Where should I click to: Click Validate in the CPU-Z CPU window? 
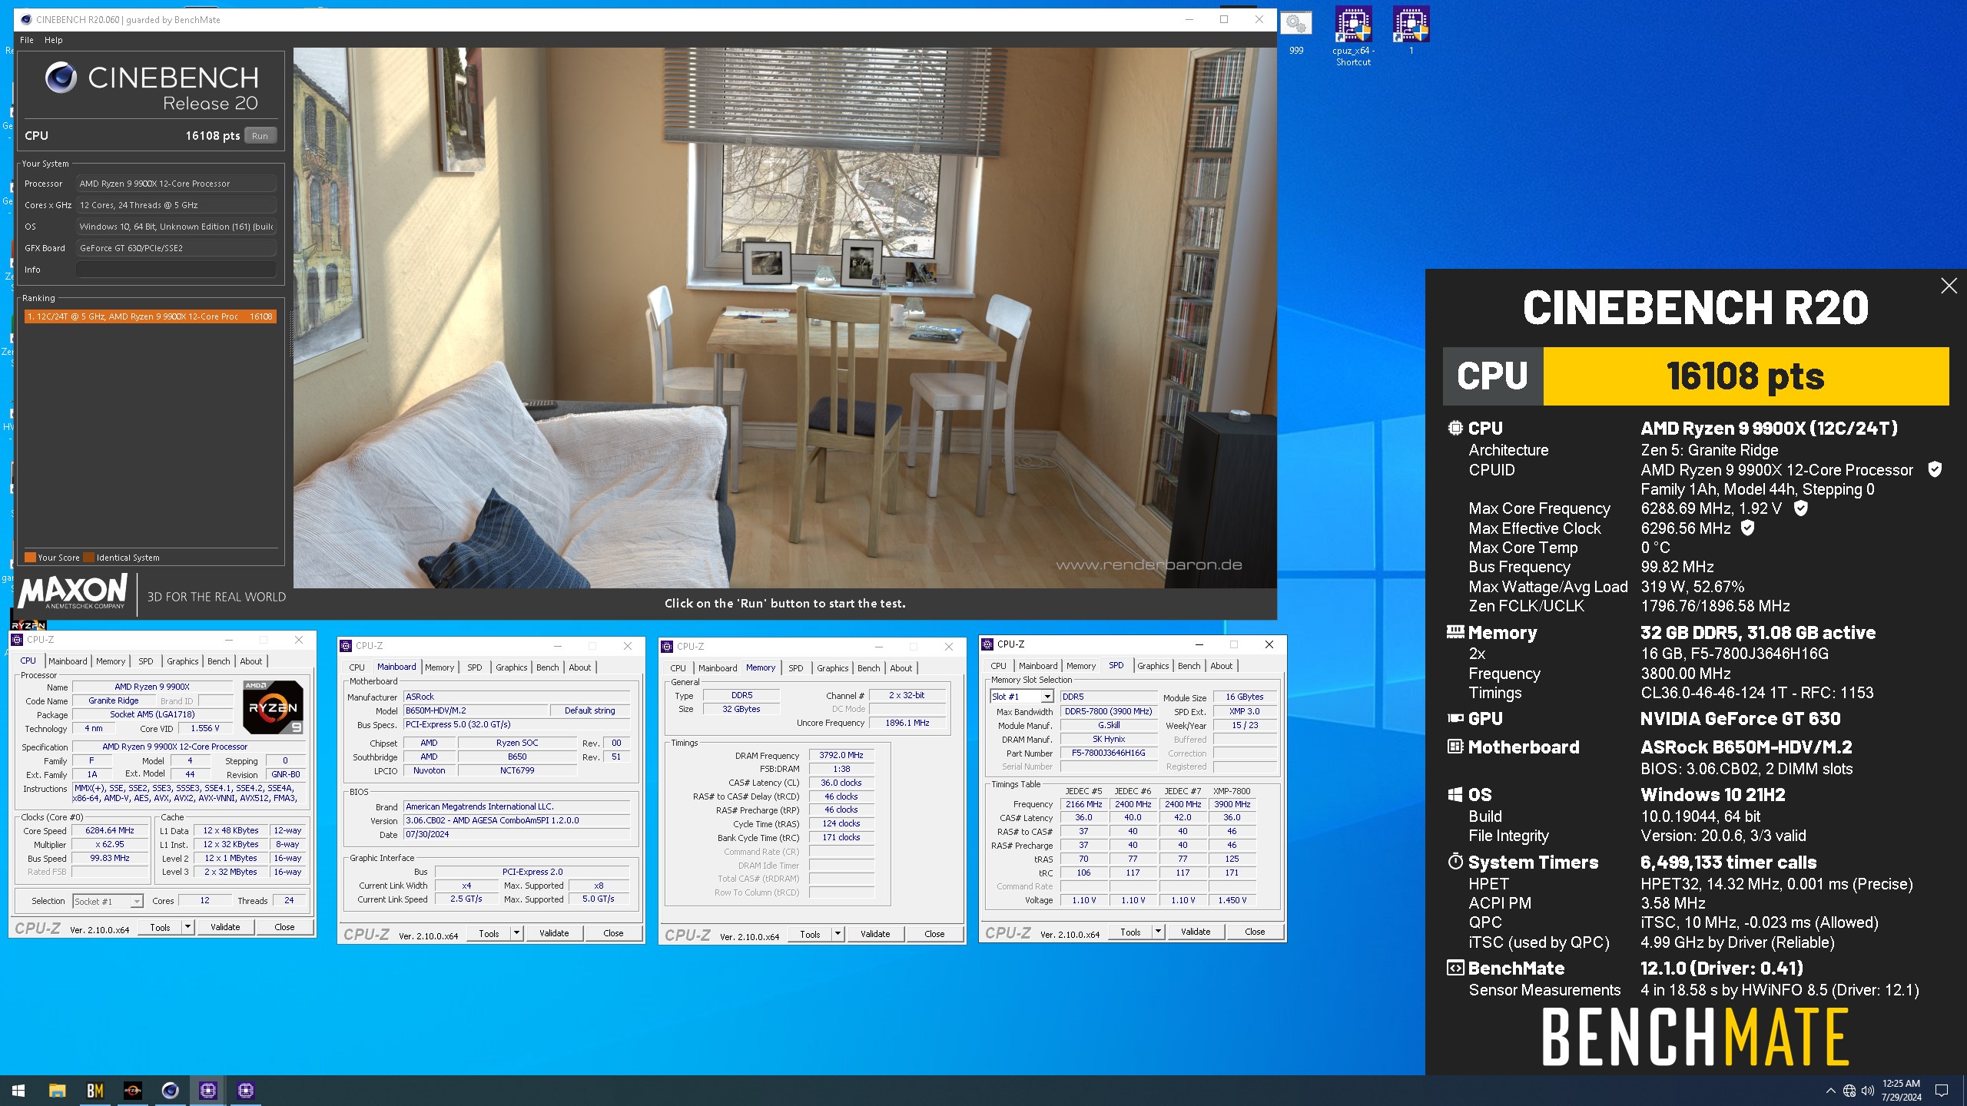225,927
